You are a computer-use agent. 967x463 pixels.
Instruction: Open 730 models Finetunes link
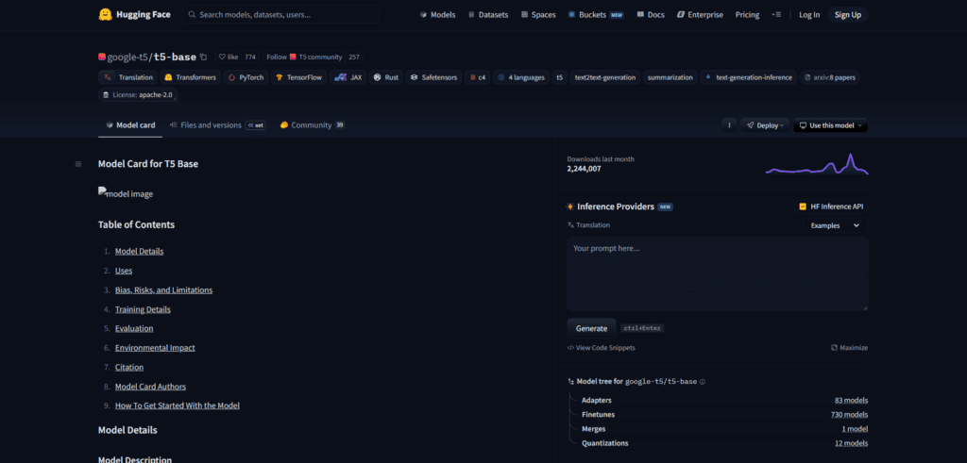pos(849,415)
